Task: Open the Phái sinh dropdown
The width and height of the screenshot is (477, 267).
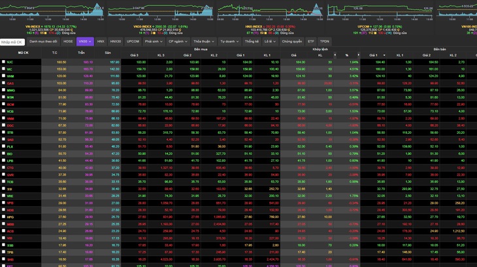Action: tap(154, 41)
